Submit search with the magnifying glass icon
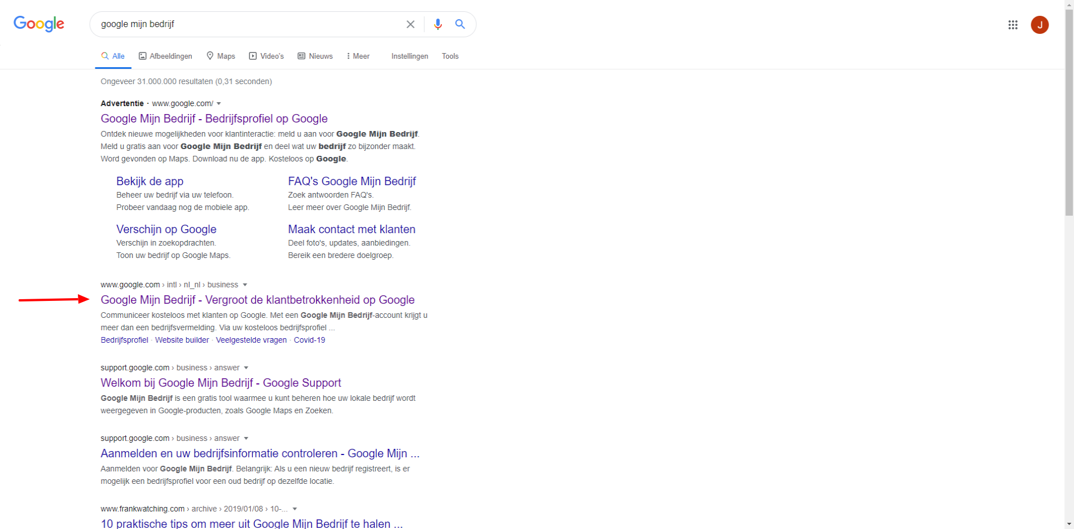The height and width of the screenshot is (529, 1074). [460, 24]
